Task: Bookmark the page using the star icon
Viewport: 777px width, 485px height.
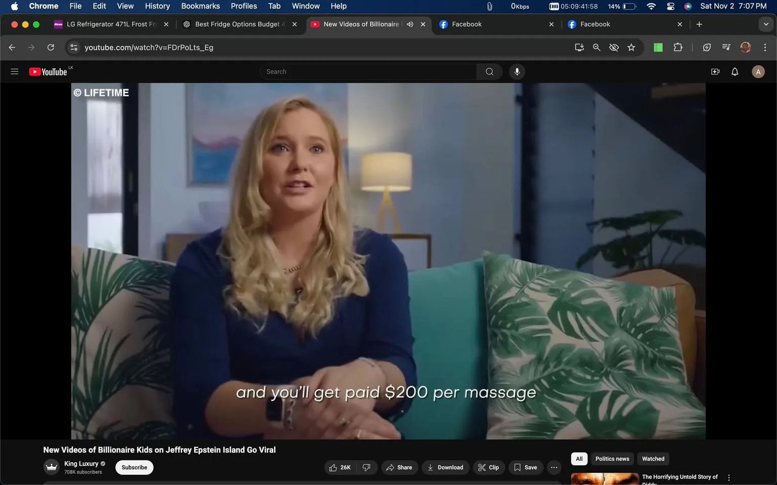Action: [x=631, y=47]
